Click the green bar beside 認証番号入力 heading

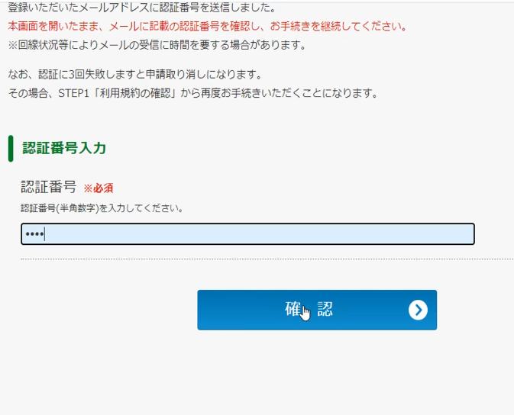click(11, 148)
